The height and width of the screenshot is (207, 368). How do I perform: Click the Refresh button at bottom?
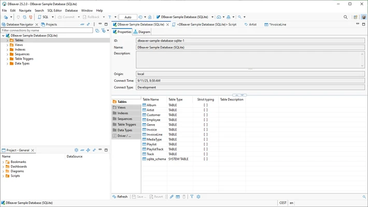point(120,197)
